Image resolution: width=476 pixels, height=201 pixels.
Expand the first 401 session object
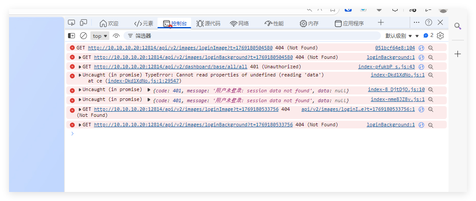[149, 90]
